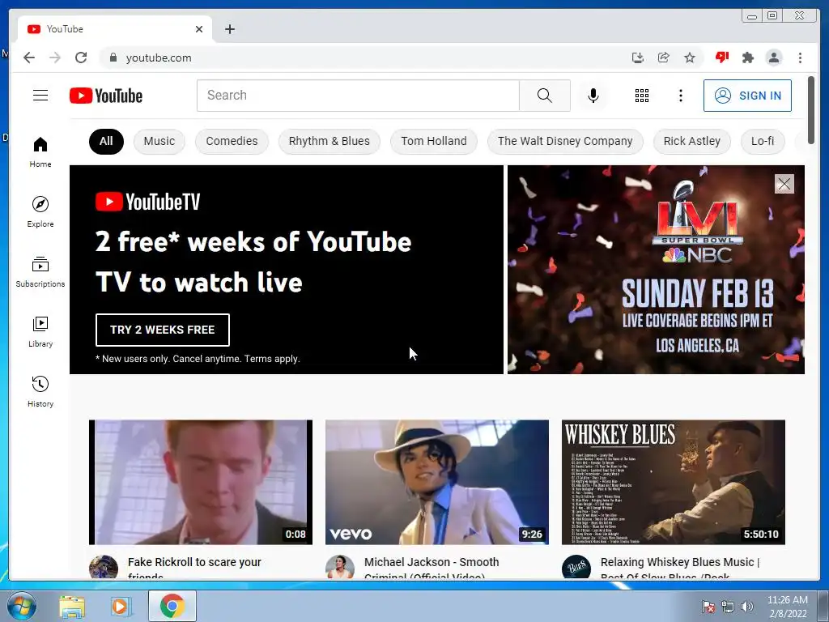This screenshot has width=829, height=622.
Task: Close the YouTube tab
Action: [x=199, y=29]
